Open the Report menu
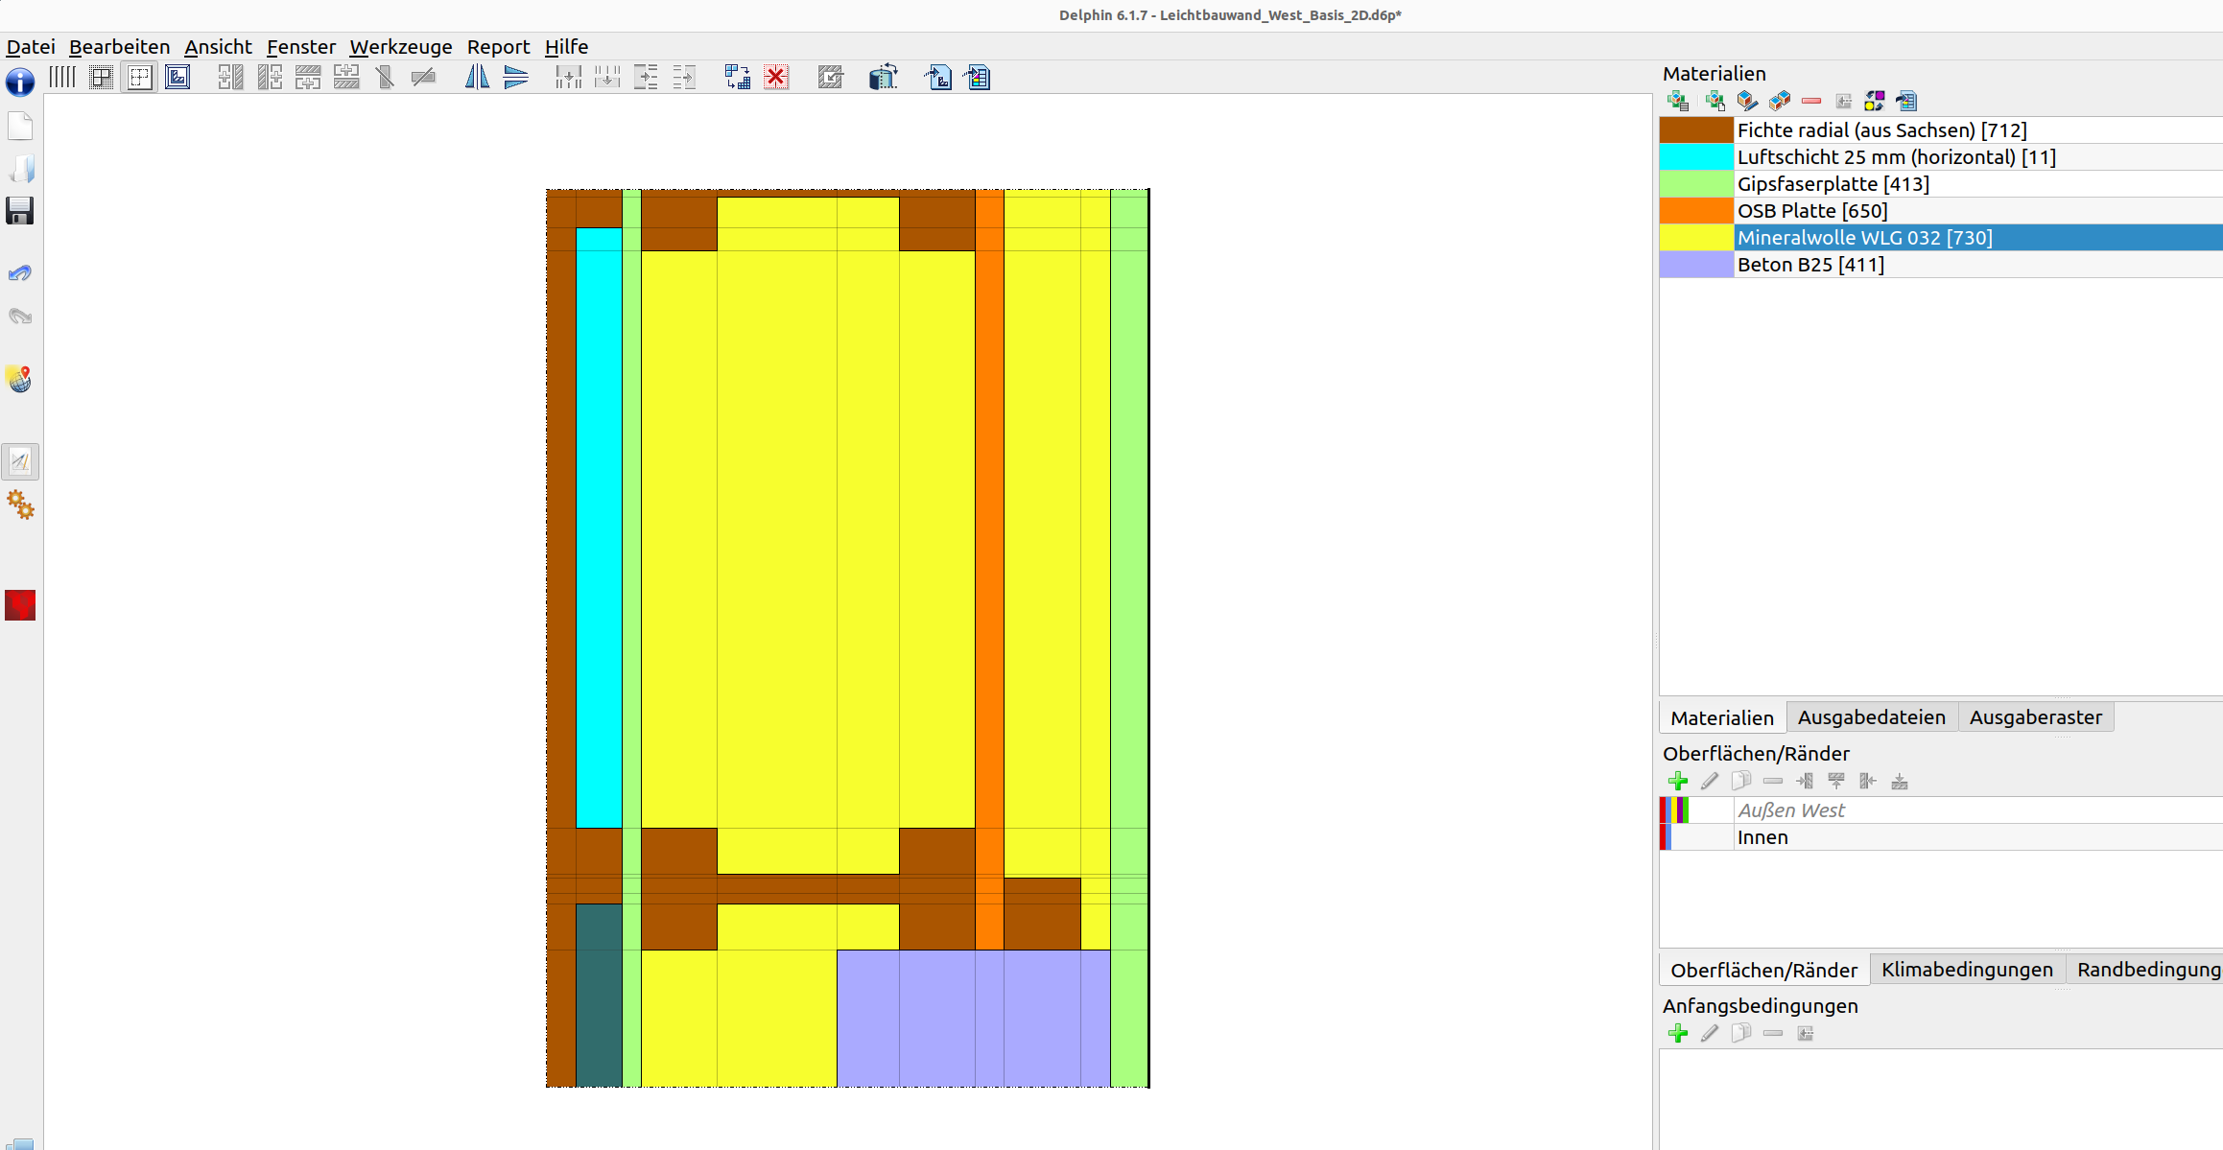2223x1150 pixels. 498,46
